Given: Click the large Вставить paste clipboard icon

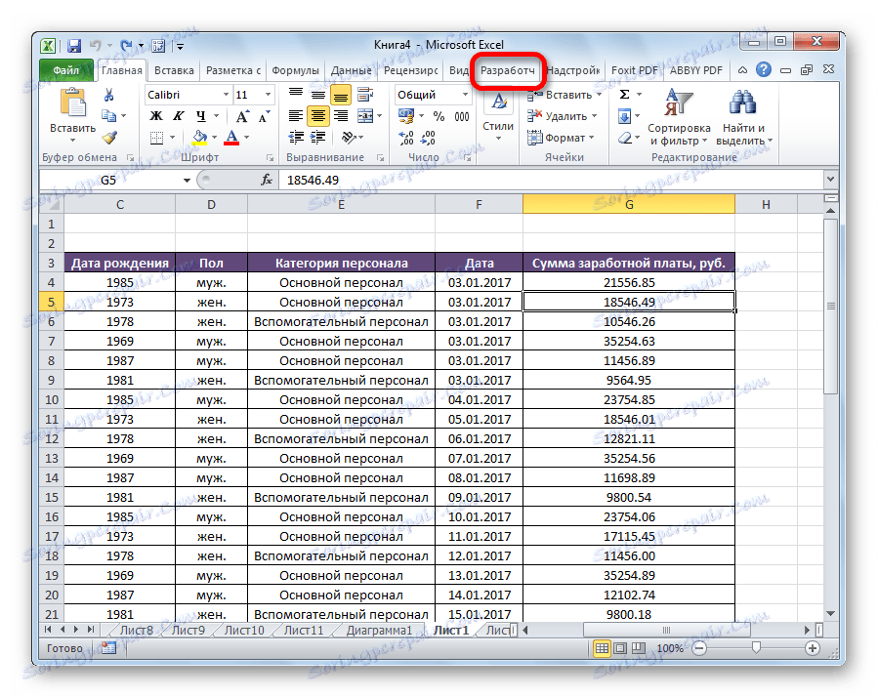Looking at the screenshot, I should pyautogui.click(x=73, y=104).
